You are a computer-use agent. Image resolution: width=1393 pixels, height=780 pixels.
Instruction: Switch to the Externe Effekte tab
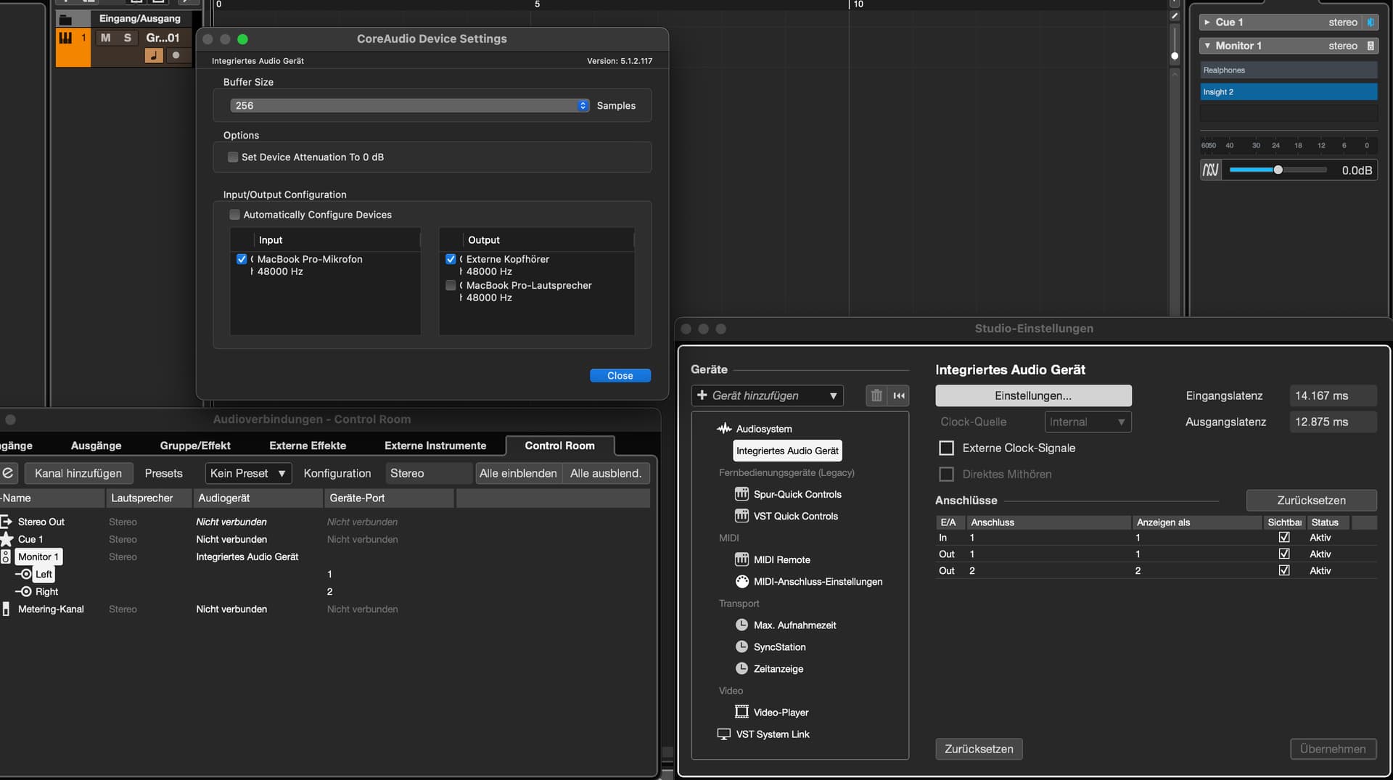(x=308, y=446)
